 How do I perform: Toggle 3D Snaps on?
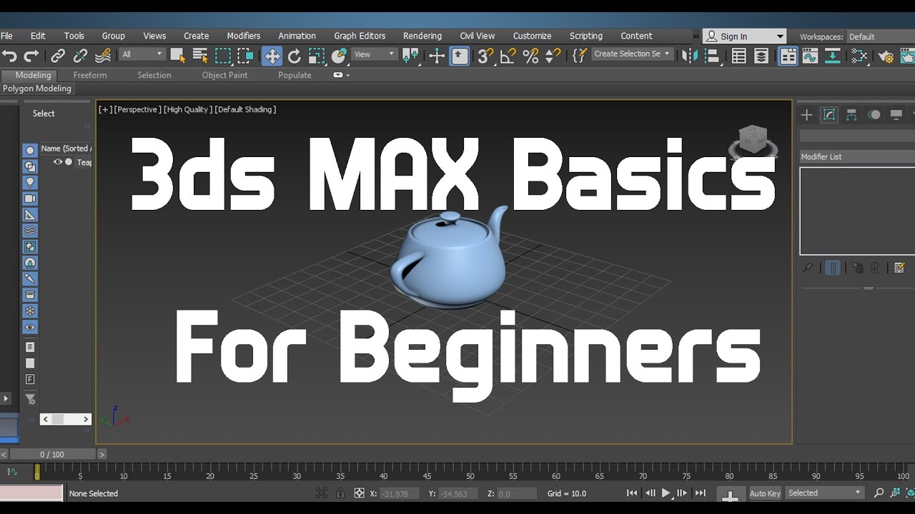[485, 56]
